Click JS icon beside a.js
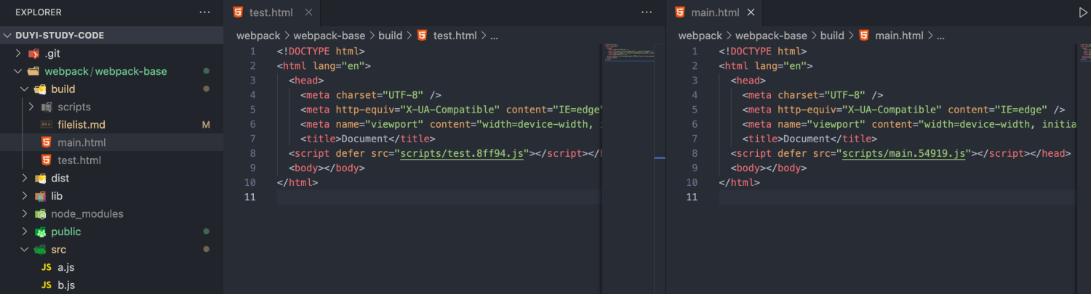Viewport: 1091px width, 294px height. pyautogui.click(x=47, y=267)
